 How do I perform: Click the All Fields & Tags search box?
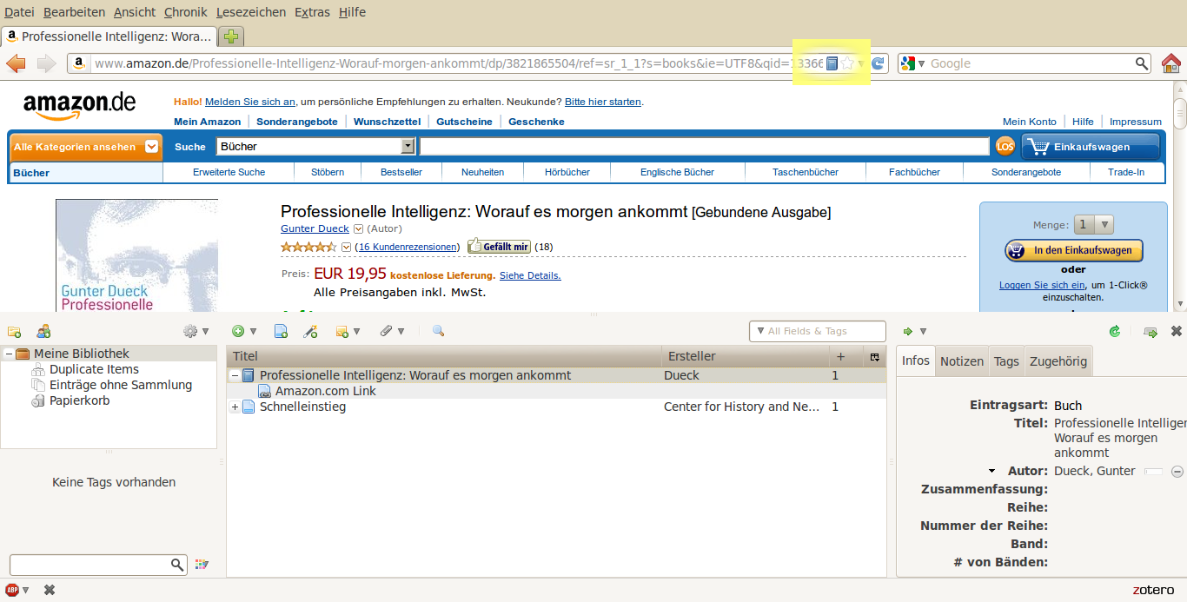click(818, 331)
